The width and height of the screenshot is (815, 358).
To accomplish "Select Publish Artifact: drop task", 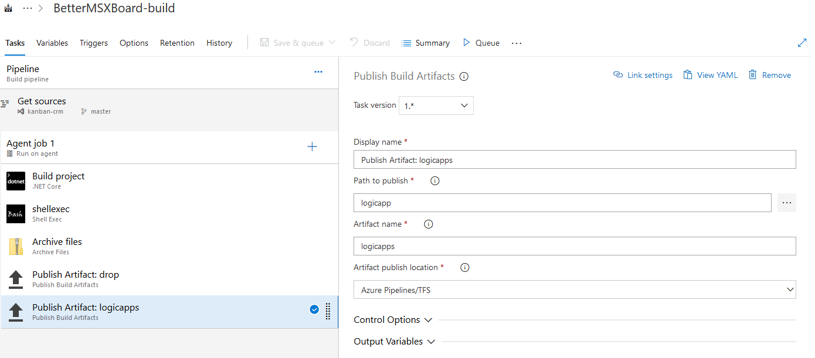I will tap(169, 279).
